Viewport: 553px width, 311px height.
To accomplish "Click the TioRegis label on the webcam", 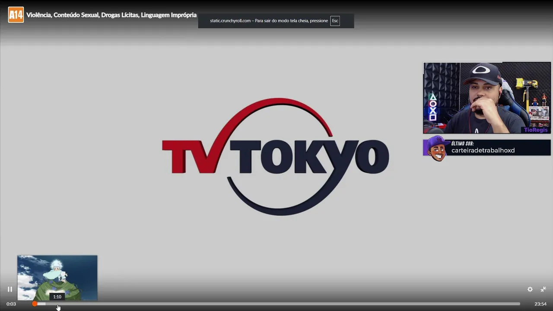I will 536,130.
